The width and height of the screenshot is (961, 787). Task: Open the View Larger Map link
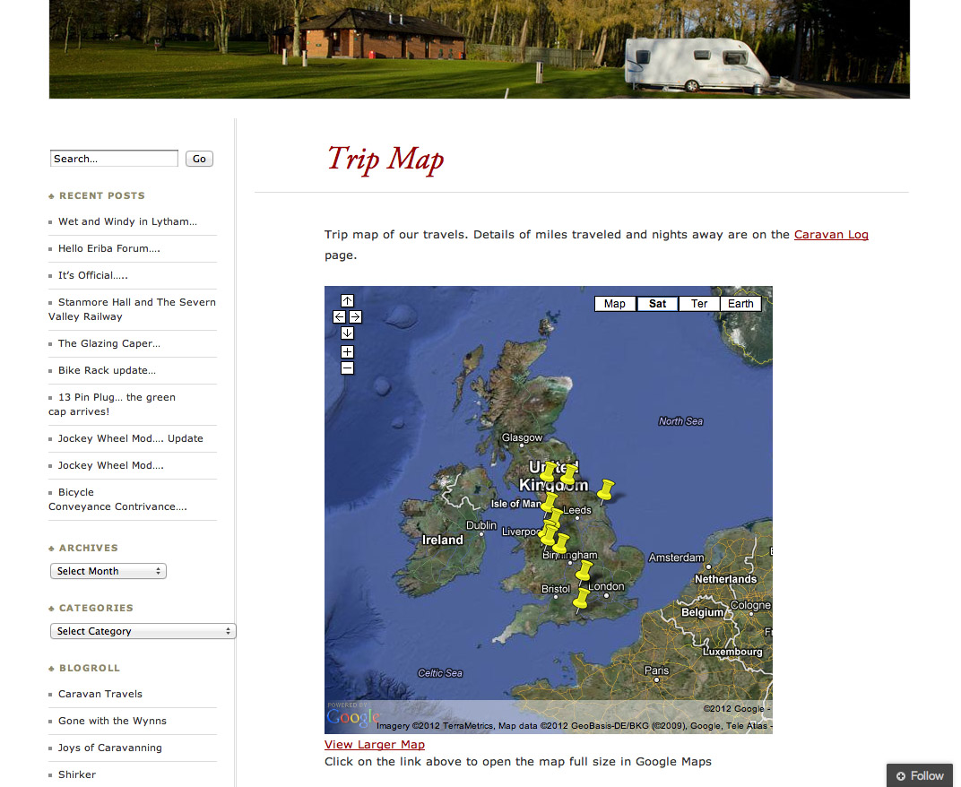pos(375,745)
